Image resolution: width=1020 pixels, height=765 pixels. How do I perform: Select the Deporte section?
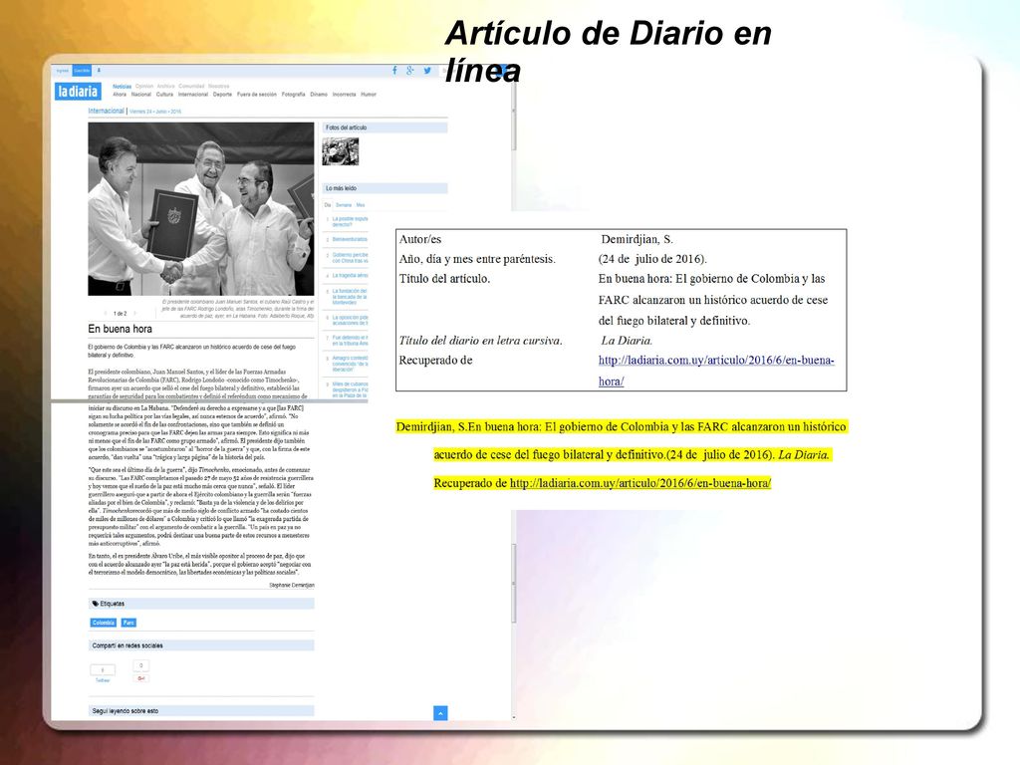pos(222,95)
